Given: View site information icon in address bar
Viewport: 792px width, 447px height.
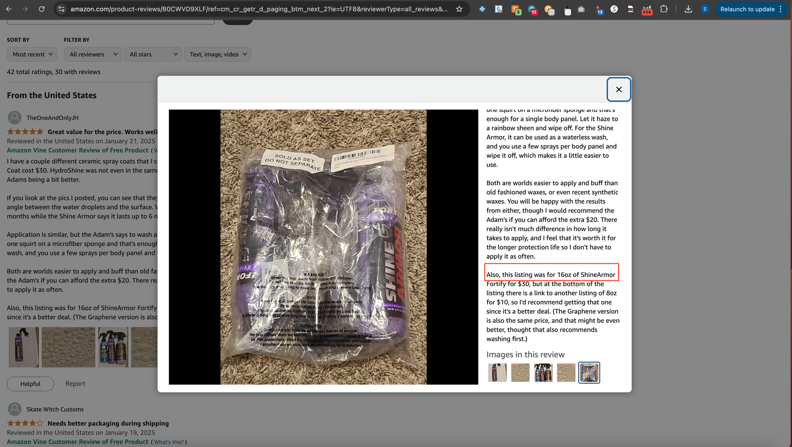Looking at the screenshot, I should tap(61, 9).
